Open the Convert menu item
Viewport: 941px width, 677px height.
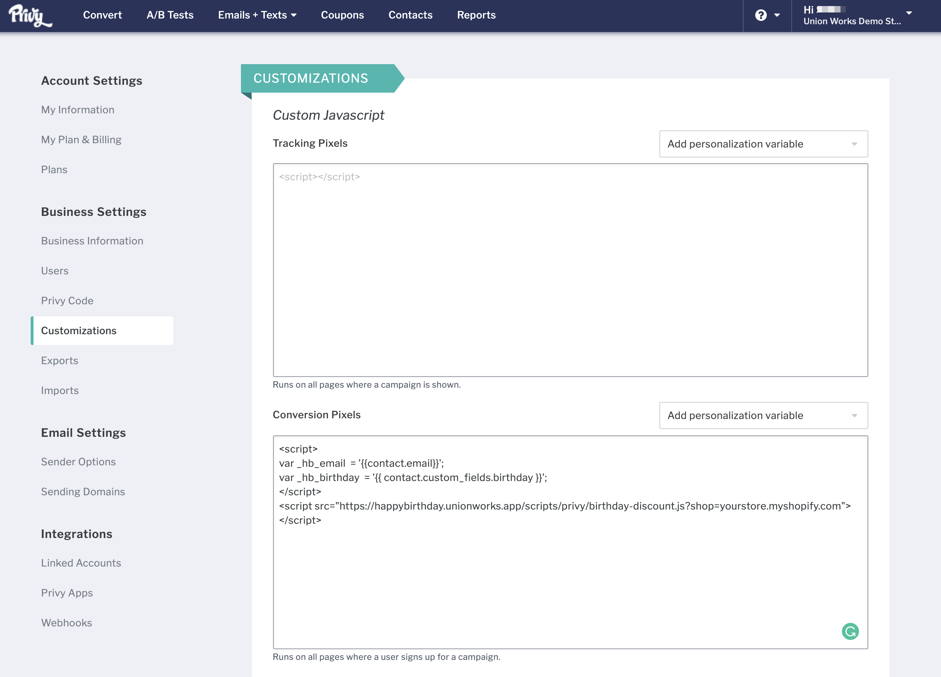tap(103, 15)
